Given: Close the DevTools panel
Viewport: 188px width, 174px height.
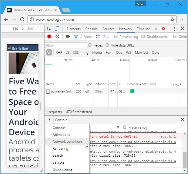Looking at the screenshot, I should point(183,29).
